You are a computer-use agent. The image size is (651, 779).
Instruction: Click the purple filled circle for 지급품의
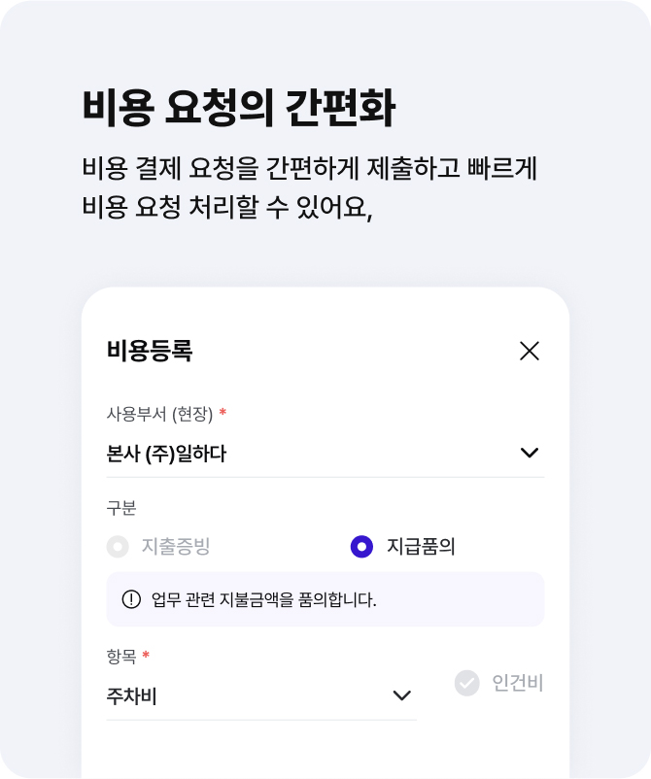pos(361,547)
